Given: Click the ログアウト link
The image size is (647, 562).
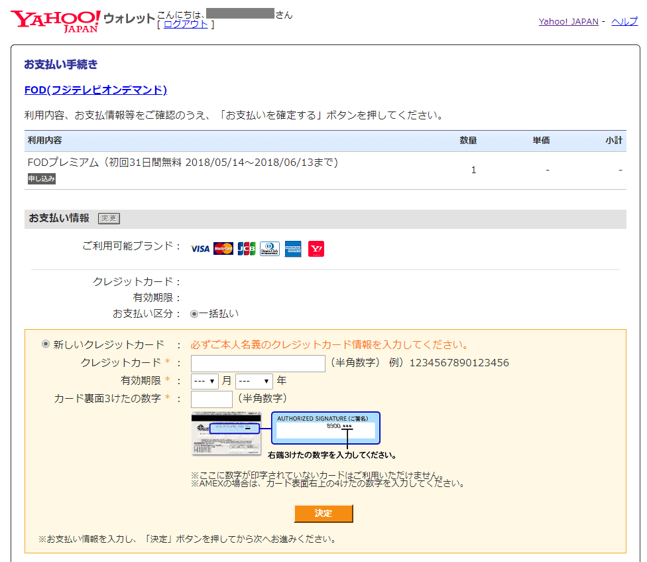Looking at the screenshot, I should [186, 25].
